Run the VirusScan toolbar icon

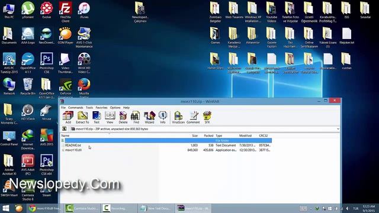178,118
